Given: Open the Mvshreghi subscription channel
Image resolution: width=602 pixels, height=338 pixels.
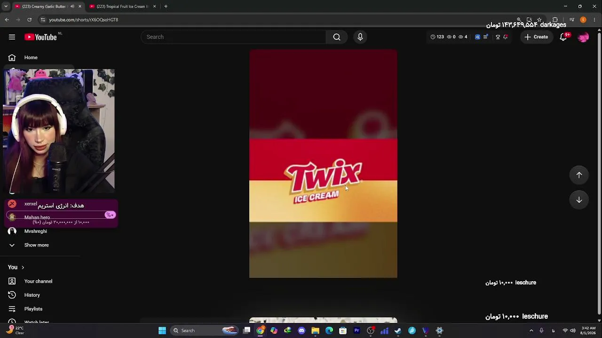Looking at the screenshot, I should [36, 231].
